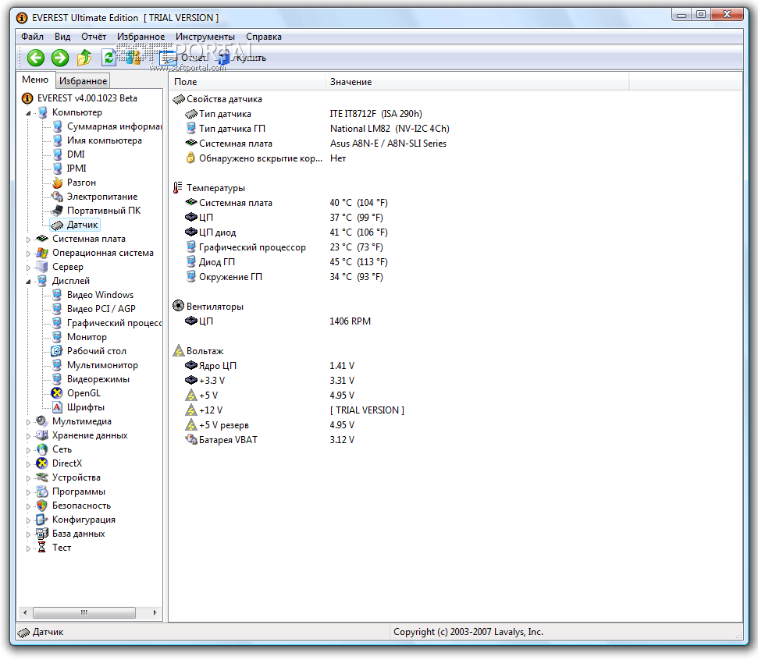
Task: Expand the Хранение данных tree node
Action: (x=28, y=436)
